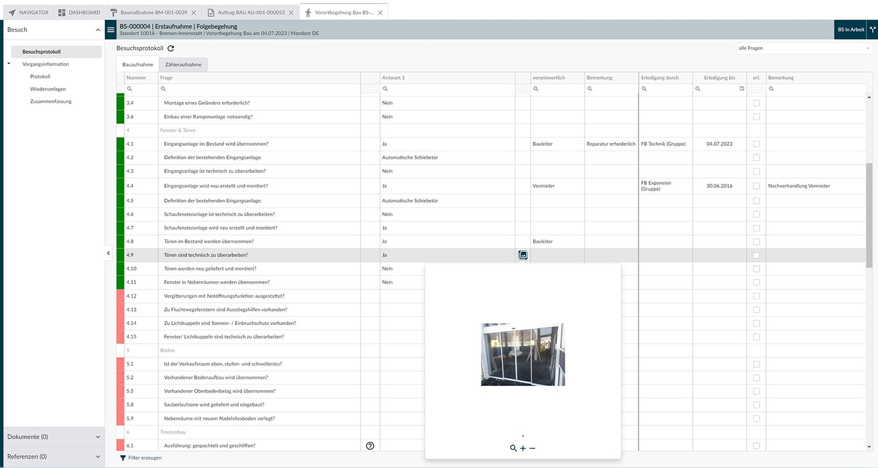Open Protokoll in the sidebar
The image size is (878, 468).
point(40,76)
